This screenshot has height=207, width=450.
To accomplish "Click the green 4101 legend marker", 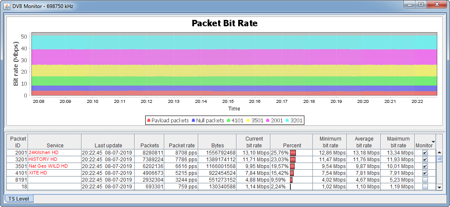I will (228, 121).
